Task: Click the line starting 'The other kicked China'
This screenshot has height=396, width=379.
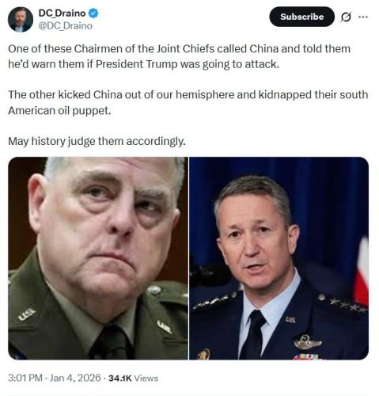Action: pyautogui.click(x=188, y=95)
